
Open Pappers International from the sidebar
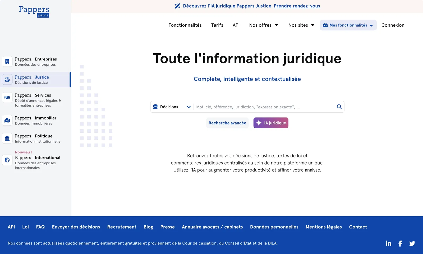tap(35, 160)
